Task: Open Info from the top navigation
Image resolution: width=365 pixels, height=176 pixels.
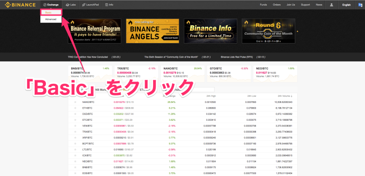Action: [x=109, y=5]
